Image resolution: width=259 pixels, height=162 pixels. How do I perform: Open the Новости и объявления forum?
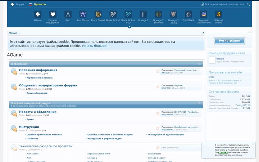click(x=38, y=112)
